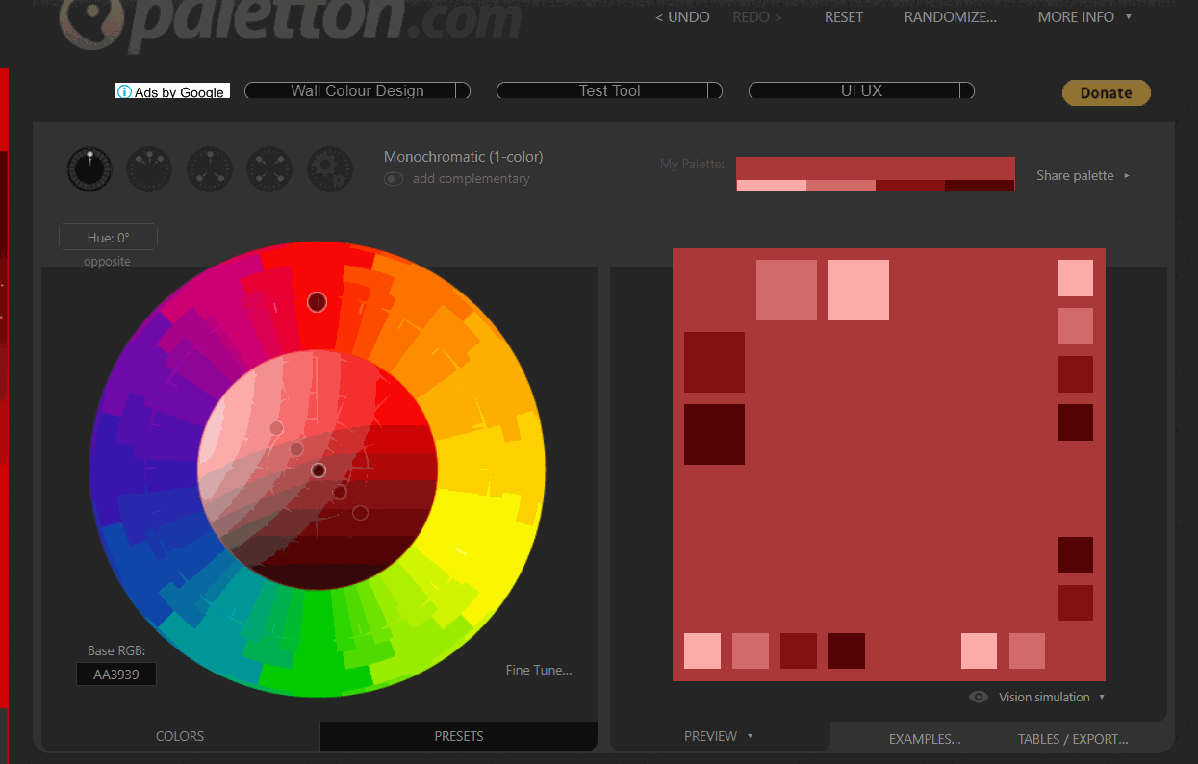1198x764 pixels.
Task: Toggle the add complementary switch
Action: pos(393,179)
